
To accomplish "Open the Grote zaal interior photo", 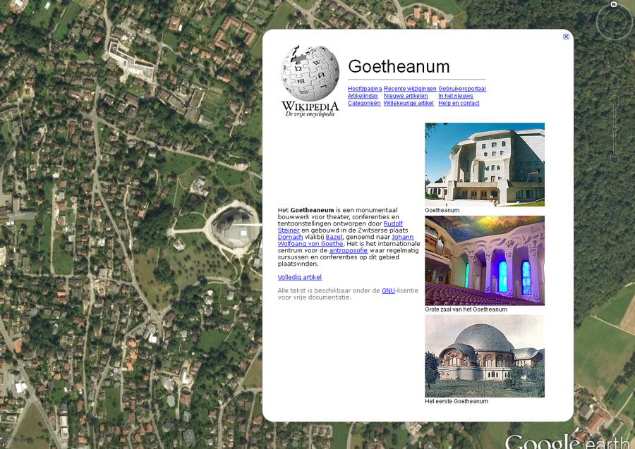I will tap(484, 261).
